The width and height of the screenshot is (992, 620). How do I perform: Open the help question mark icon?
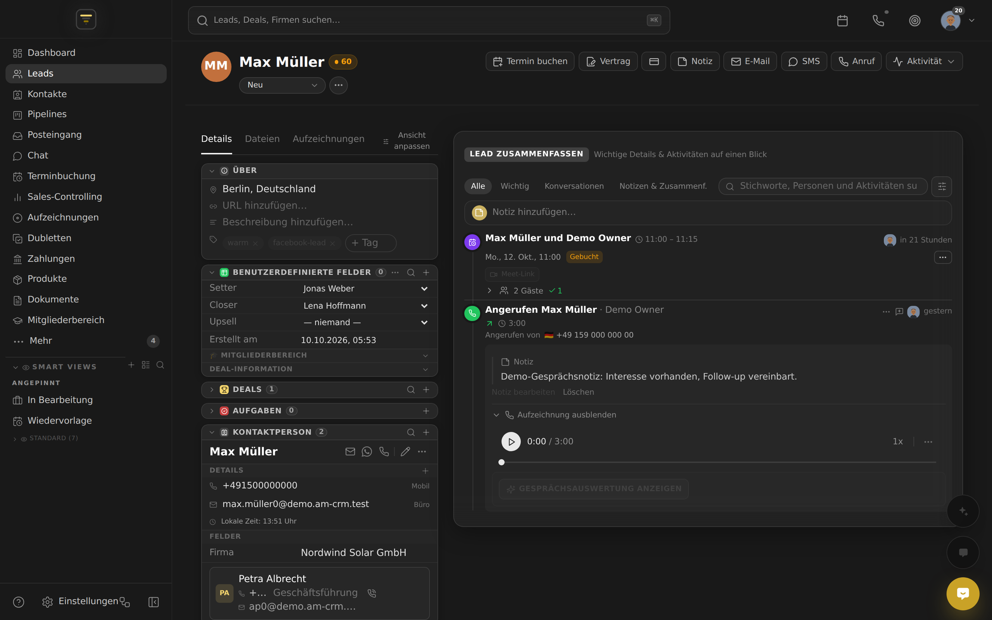point(19,602)
